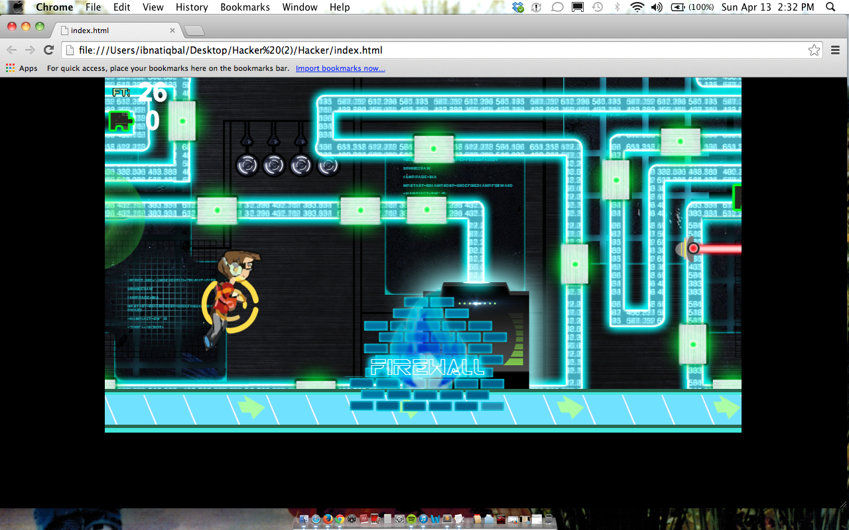849x530 pixels.
Task: Click the browser back arrow
Action: [11, 50]
